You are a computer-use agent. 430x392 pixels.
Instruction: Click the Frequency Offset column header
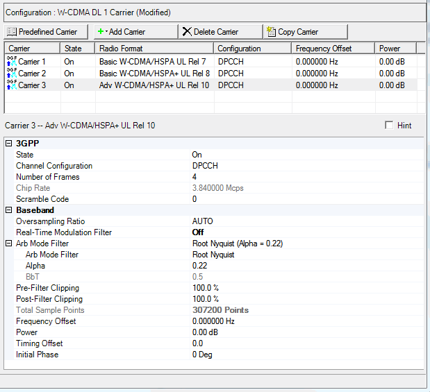coord(333,49)
